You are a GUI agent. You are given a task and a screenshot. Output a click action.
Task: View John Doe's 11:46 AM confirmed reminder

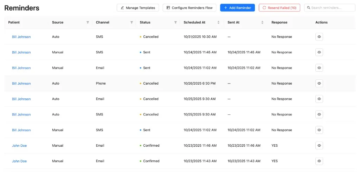(319, 145)
